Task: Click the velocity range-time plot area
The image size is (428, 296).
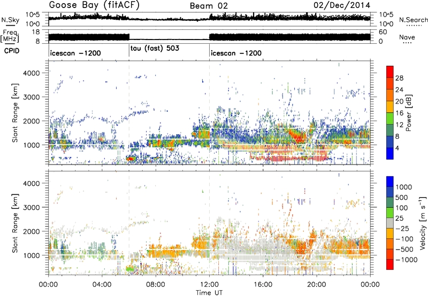Action: click(209, 222)
